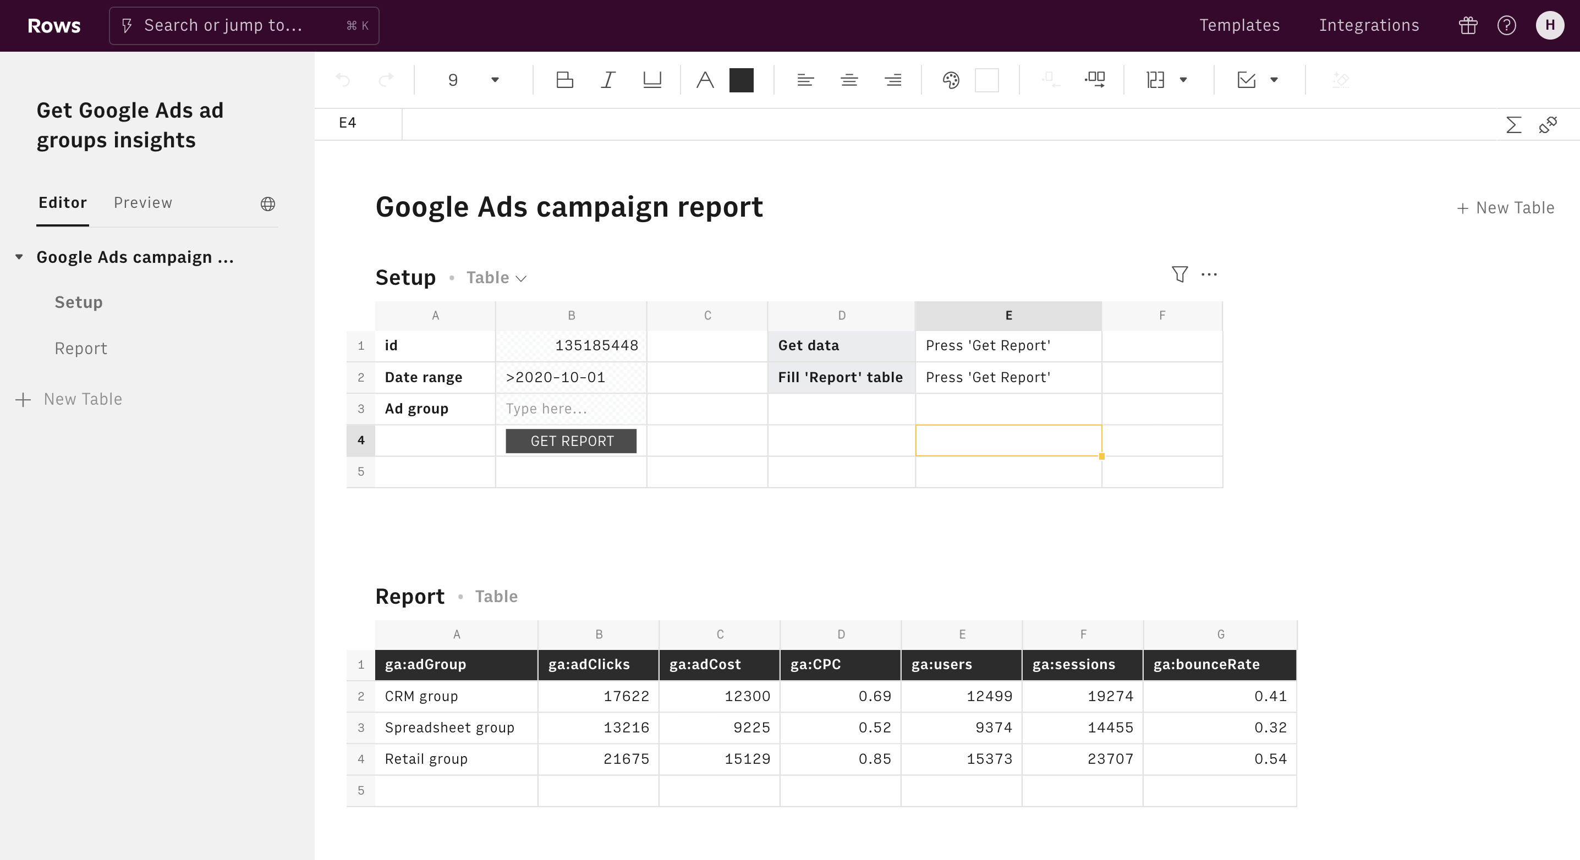Click the gift icon in header
The image size is (1580, 860).
click(x=1468, y=25)
